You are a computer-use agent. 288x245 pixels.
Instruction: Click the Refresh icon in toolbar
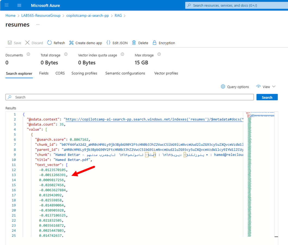[50, 43]
